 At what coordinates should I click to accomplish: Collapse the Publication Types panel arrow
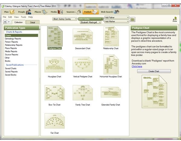[x=40, y=29]
